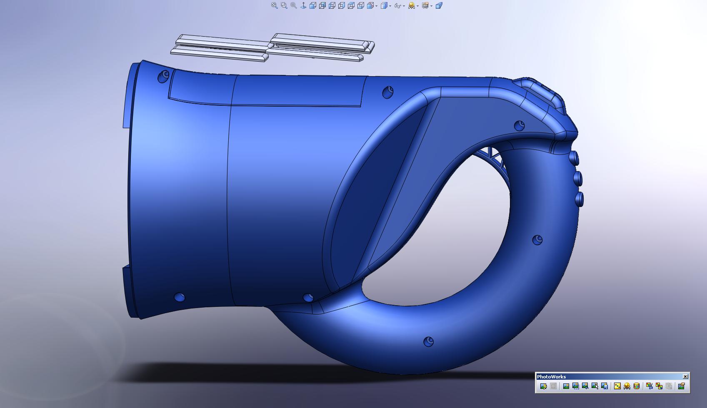Switch to the Left standard view cube

click(332, 5)
